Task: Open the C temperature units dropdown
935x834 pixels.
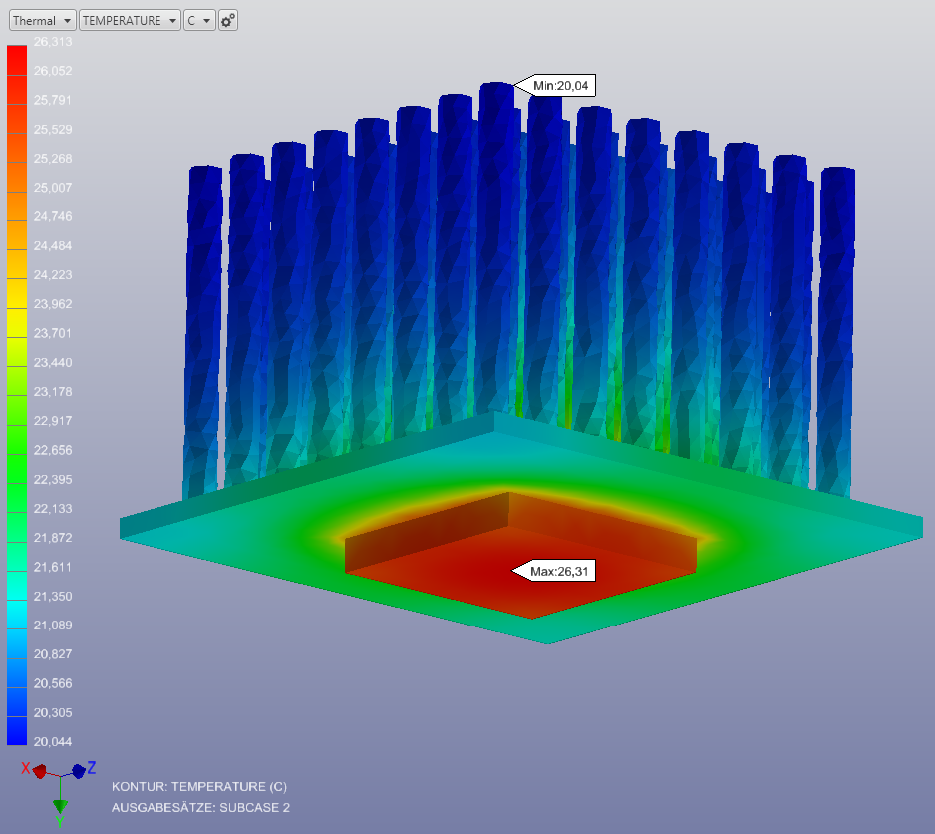Action: coord(198,20)
